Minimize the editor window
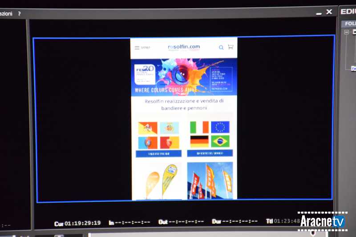Viewport: 356px width, 237px height. [319, 14]
